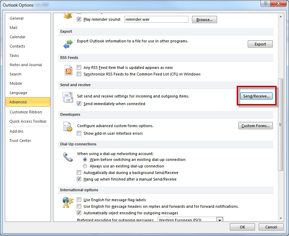Open the Preferred encoding dropdown arrow
Image resolution: width=289 pixels, height=236 pixels.
220,219
